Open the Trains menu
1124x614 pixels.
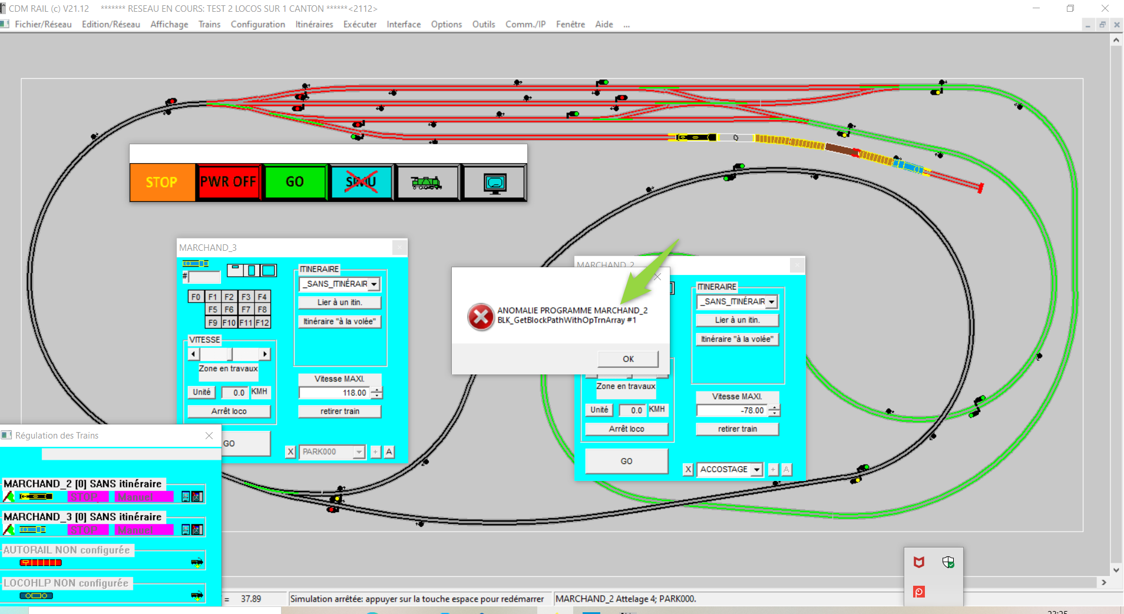click(209, 24)
